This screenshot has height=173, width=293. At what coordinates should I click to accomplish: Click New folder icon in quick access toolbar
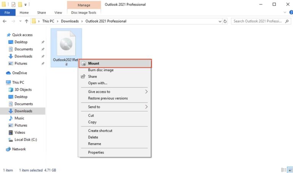coord(20,5)
